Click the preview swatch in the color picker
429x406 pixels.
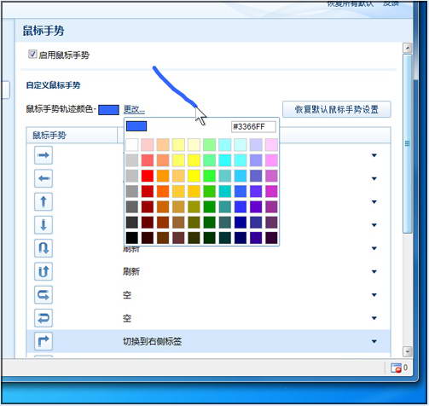point(136,126)
